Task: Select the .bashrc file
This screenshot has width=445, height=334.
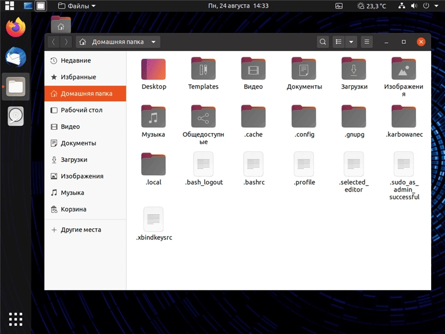Action: click(253, 164)
